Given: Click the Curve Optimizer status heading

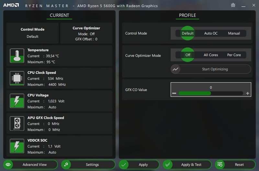Looking at the screenshot, I should (x=86, y=28).
